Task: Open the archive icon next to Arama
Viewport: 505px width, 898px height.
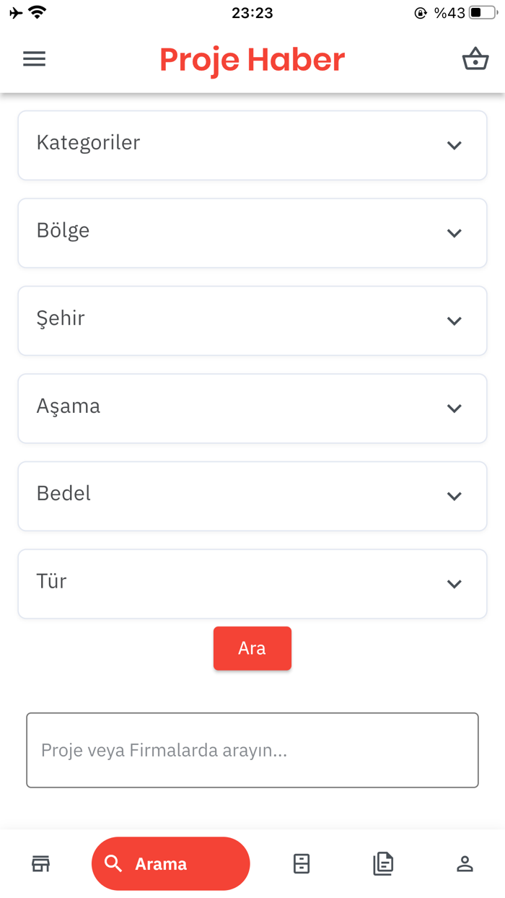Action: pyautogui.click(x=302, y=863)
